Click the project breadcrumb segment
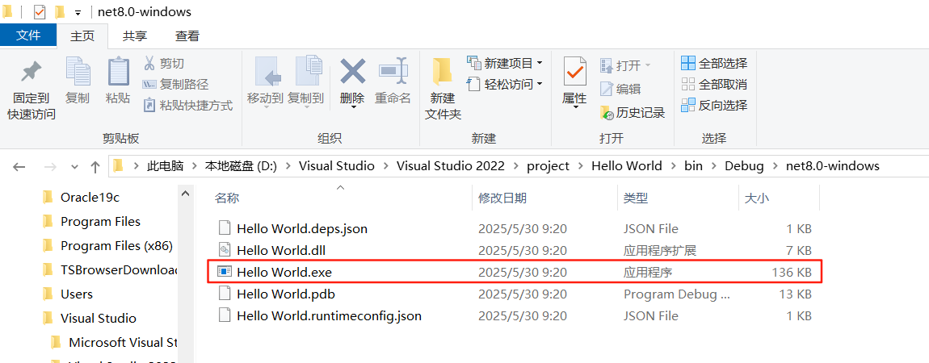The image size is (929, 363). (x=548, y=166)
